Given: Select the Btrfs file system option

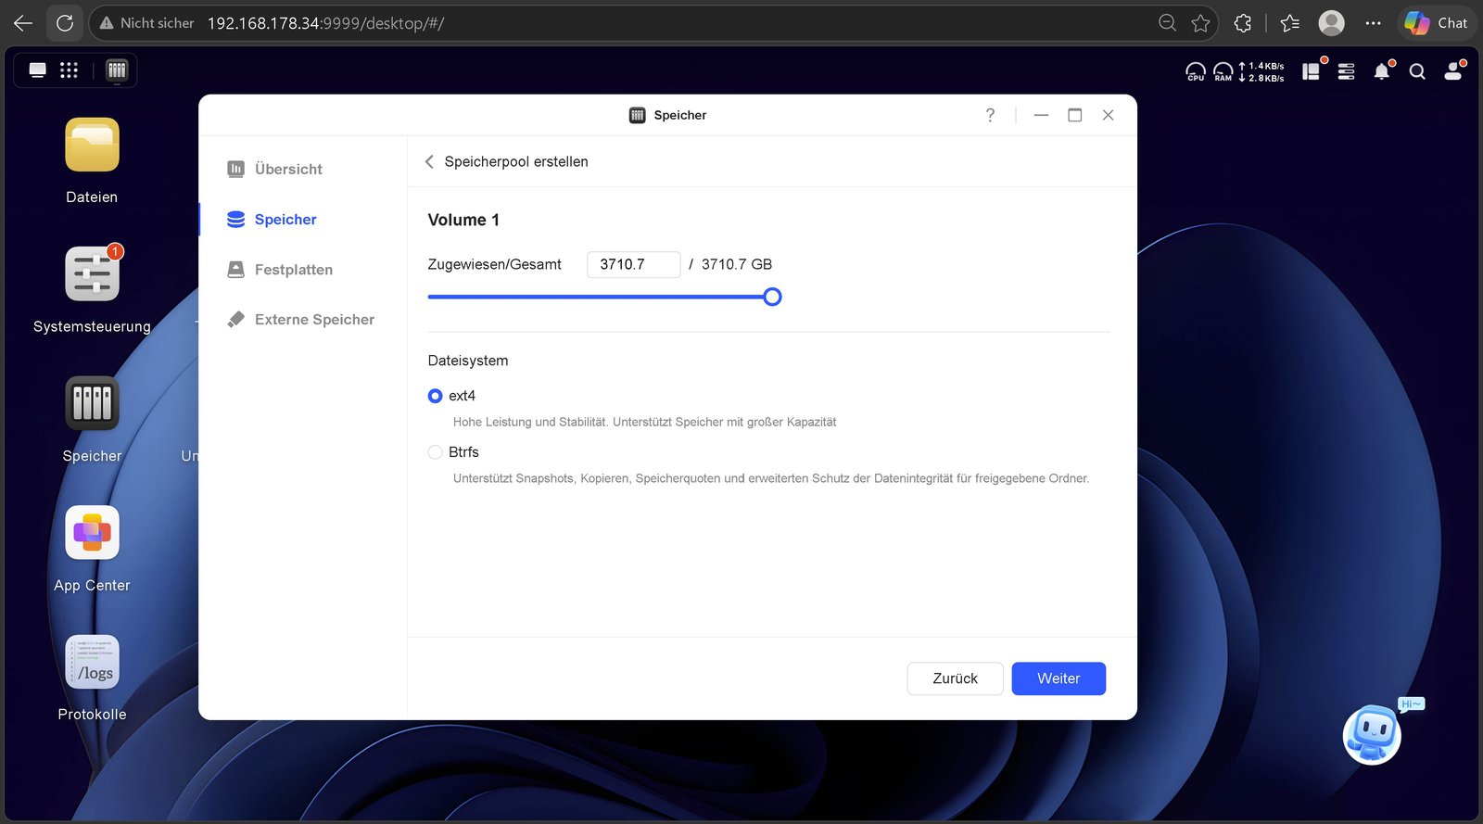Looking at the screenshot, I should pyautogui.click(x=435, y=452).
